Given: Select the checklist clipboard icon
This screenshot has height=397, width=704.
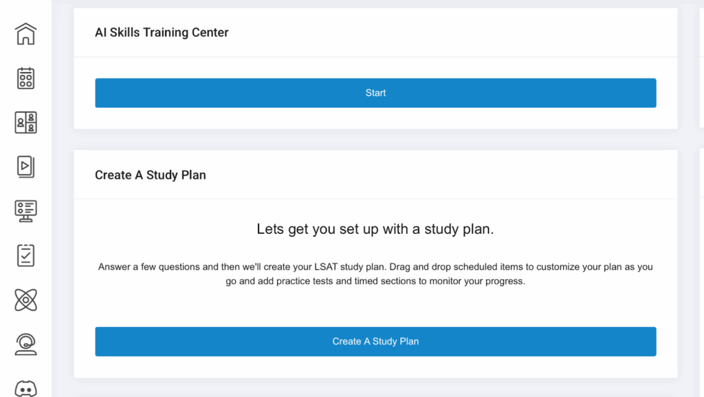Looking at the screenshot, I should (25, 255).
